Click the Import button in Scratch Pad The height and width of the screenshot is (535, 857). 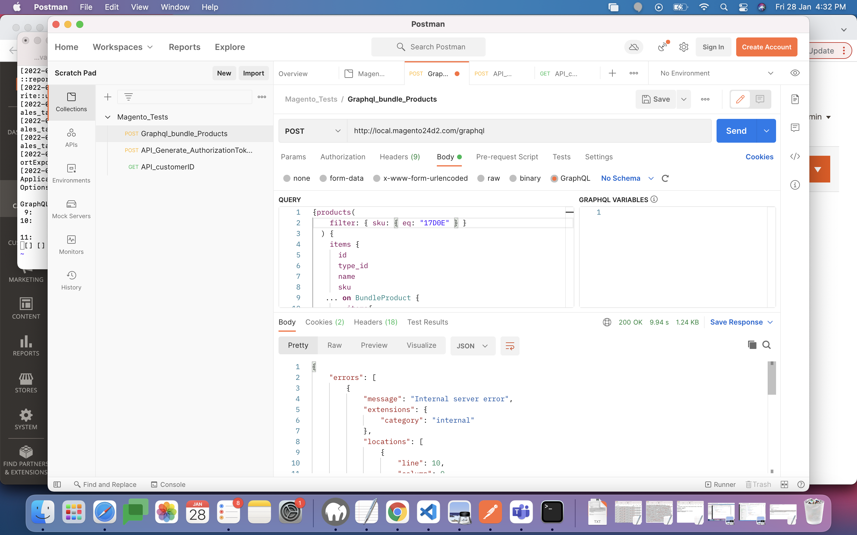coord(253,73)
